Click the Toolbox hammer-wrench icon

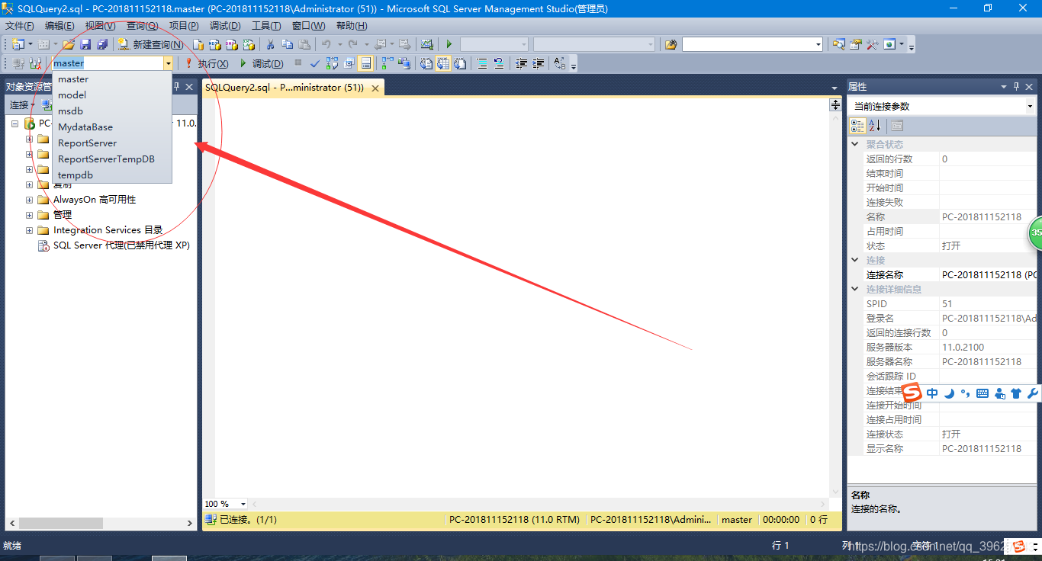[872, 44]
